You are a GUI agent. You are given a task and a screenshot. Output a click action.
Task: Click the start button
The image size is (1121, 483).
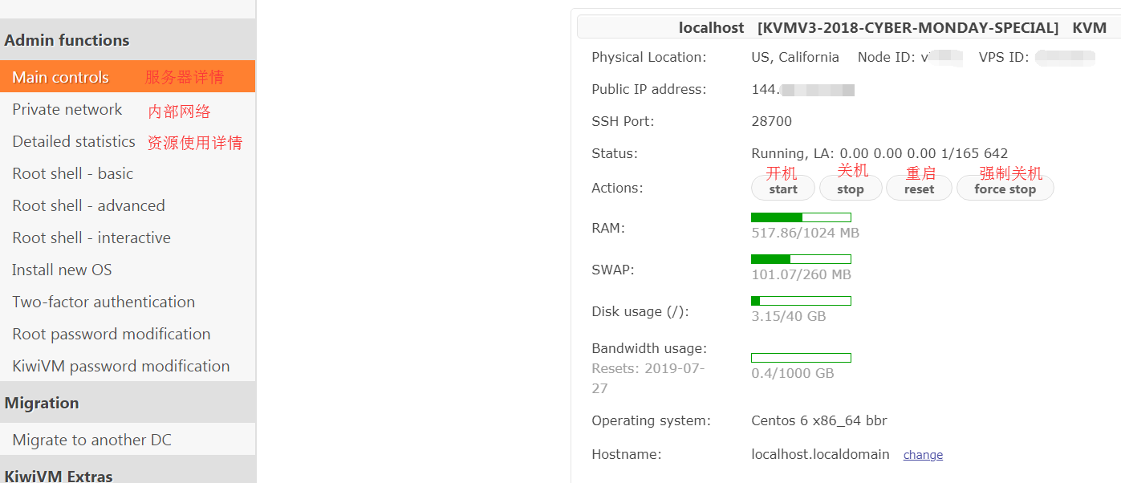click(x=783, y=189)
